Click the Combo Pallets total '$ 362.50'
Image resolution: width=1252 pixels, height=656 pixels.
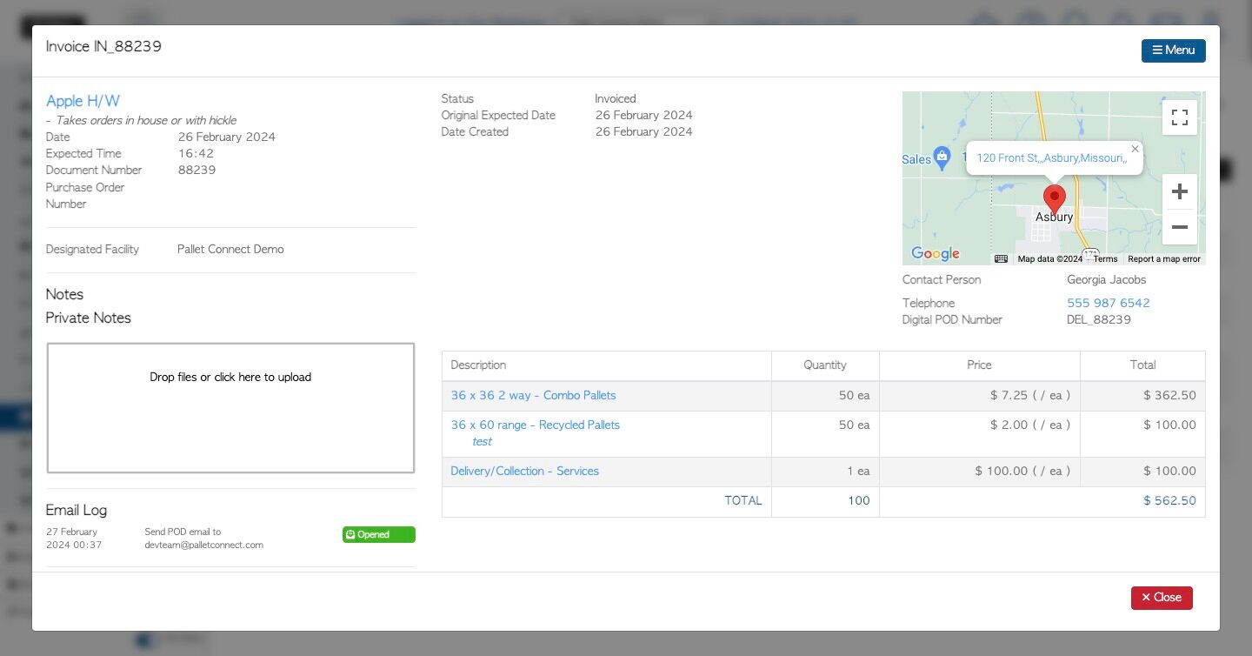click(x=1169, y=396)
